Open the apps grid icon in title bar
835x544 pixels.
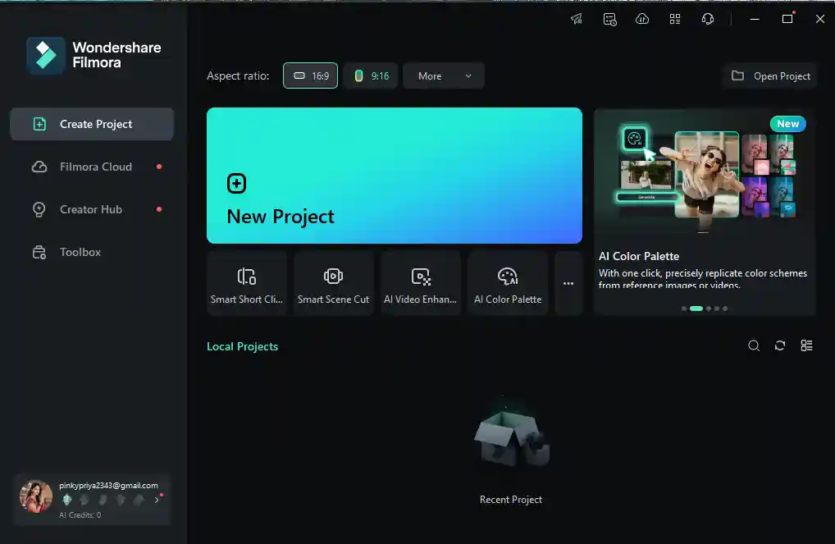[675, 19]
